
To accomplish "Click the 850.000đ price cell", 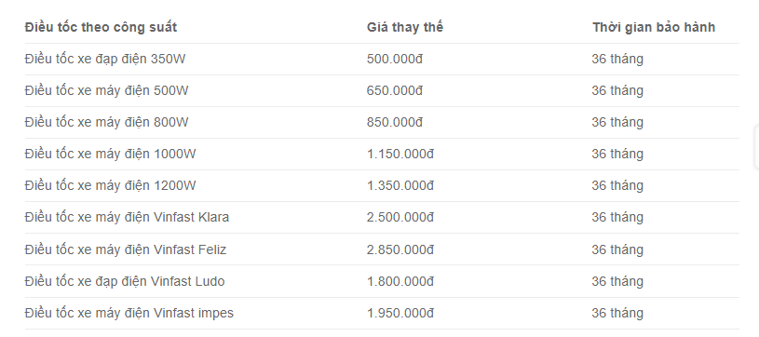I will pyautogui.click(x=395, y=123).
